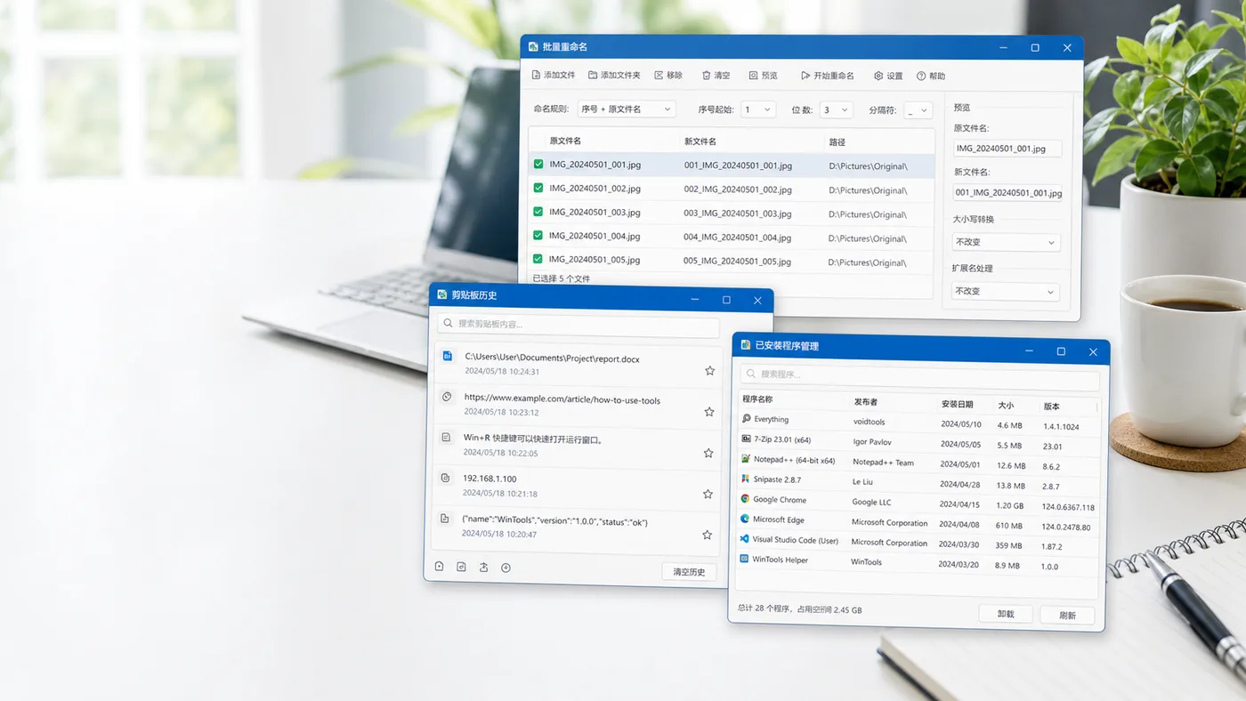Image resolution: width=1246 pixels, height=701 pixels.
Task: Click the 新文件名 column header
Action: (x=700, y=141)
